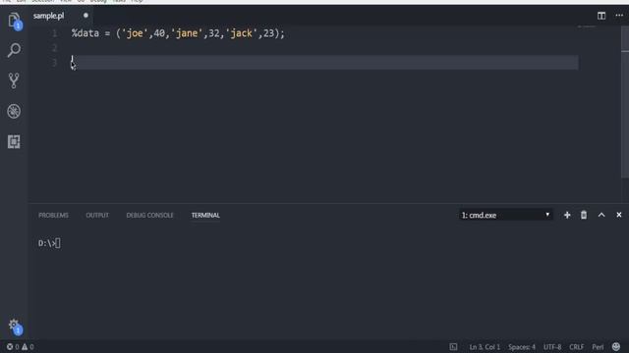Change file encoding UTF-8
The width and height of the screenshot is (629, 353).
tap(552, 346)
